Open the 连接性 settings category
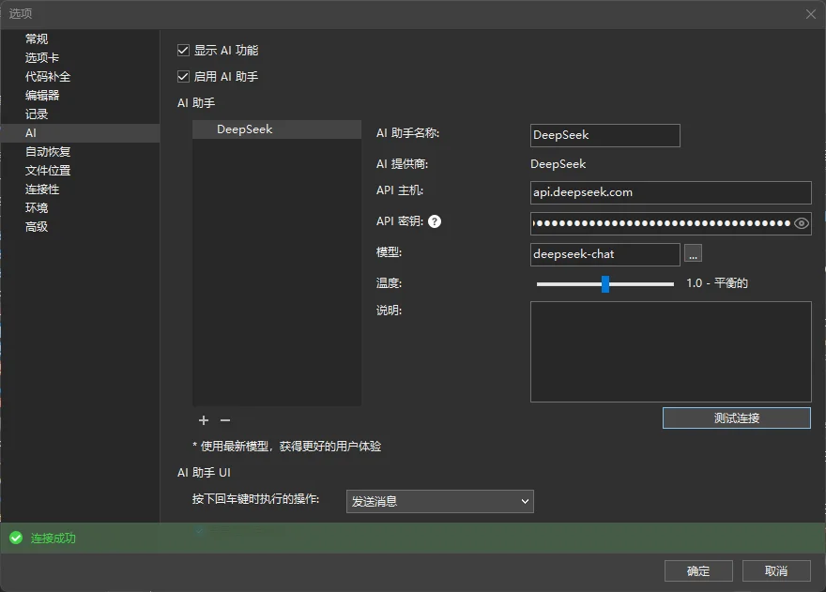Image resolution: width=826 pixels, height=592 pixels. click(80, 190)
